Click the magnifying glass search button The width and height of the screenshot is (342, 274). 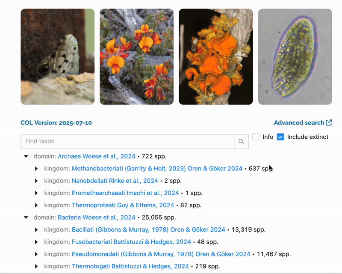coord(241,142)
